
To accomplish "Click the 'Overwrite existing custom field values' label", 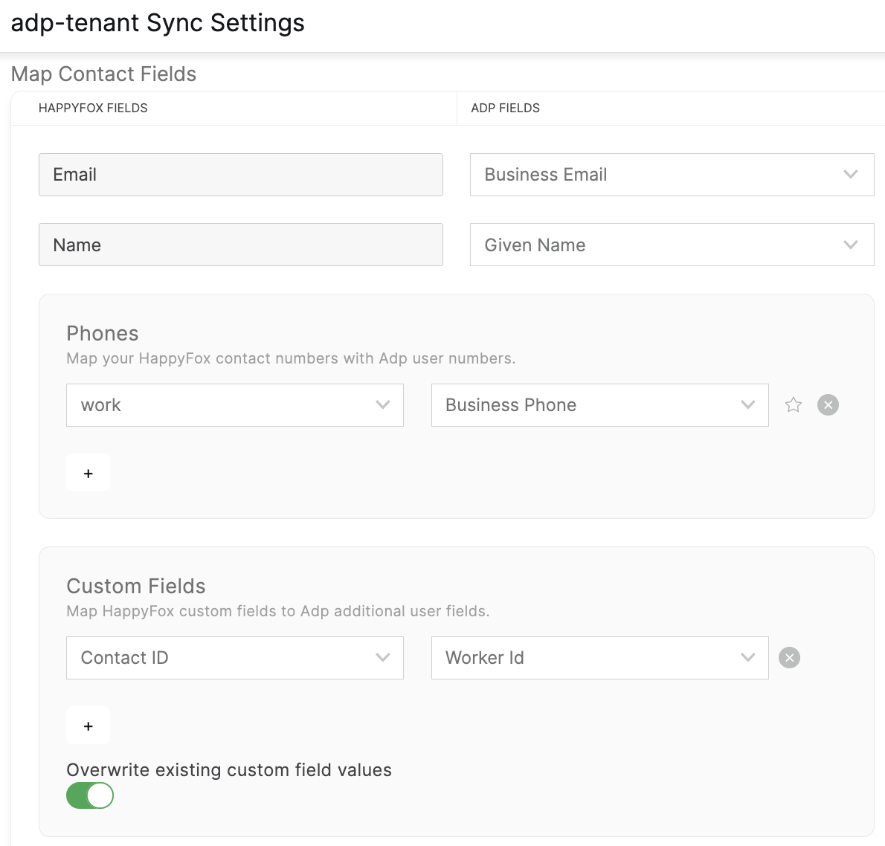I will (x=229, y=770).
